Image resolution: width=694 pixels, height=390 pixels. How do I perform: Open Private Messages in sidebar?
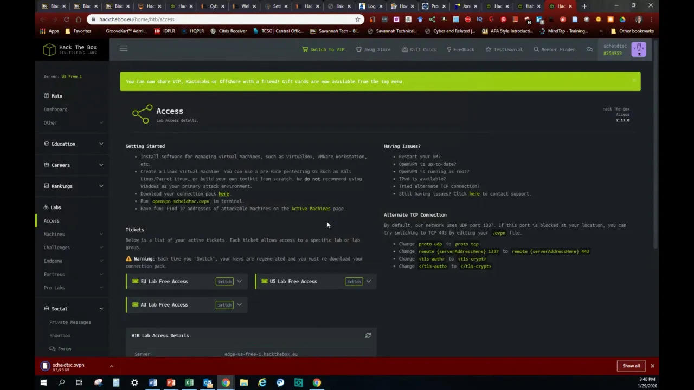(70, 322)
